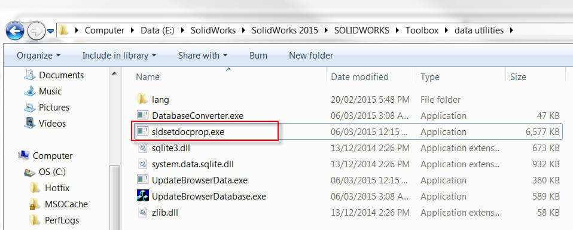Select file name DatabaseConverter.exe
Image resolution: width=573 pixels, height=230 pixels.
coord(198,116)
